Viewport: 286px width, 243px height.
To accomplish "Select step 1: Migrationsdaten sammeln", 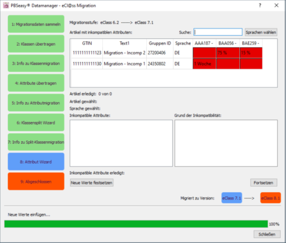I will [36, 24].
